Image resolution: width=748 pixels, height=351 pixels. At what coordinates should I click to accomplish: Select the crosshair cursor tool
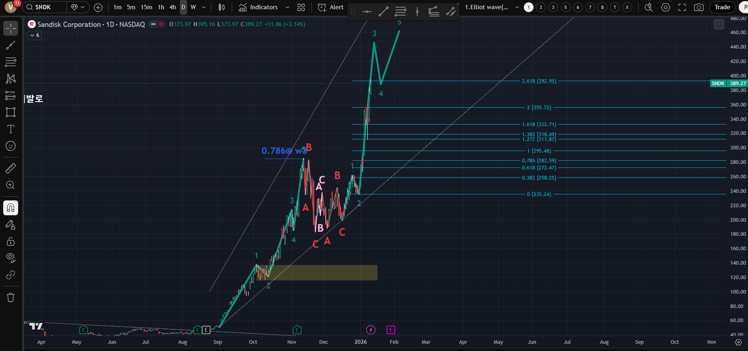[x=11, y=28]
